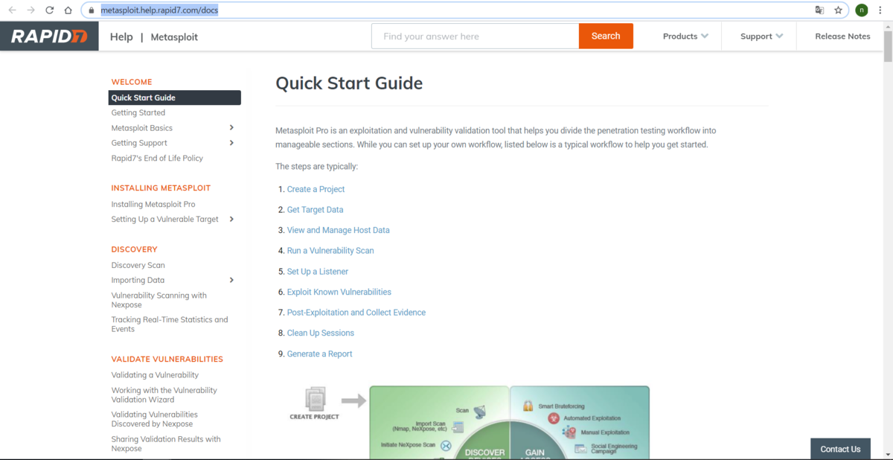Click the Find your answer search field
The image size is (893, 460).
click(x=476, y=36)
